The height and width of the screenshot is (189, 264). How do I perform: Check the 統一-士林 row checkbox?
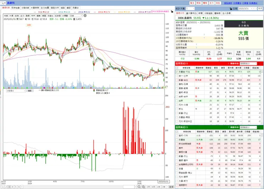tap(177, 76)
